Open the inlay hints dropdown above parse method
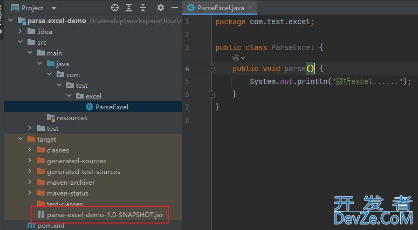The width and height of the screenshot is (418, 230). pyautogui.click(x=238, y=58)
